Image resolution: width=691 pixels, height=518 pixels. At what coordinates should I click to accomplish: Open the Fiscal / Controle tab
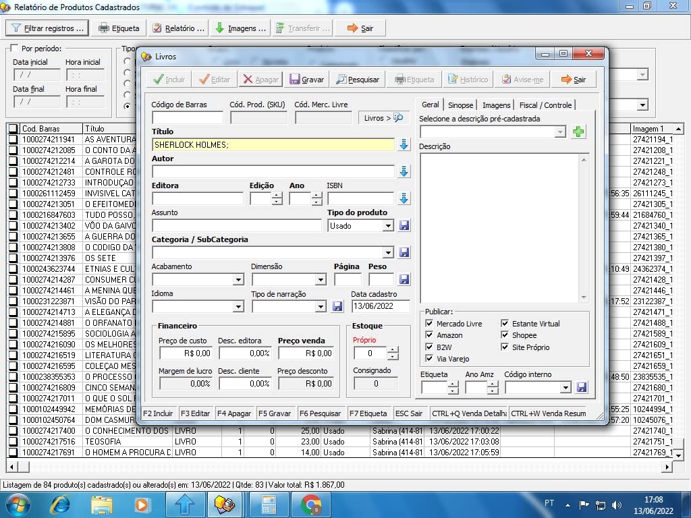point(545,105)
